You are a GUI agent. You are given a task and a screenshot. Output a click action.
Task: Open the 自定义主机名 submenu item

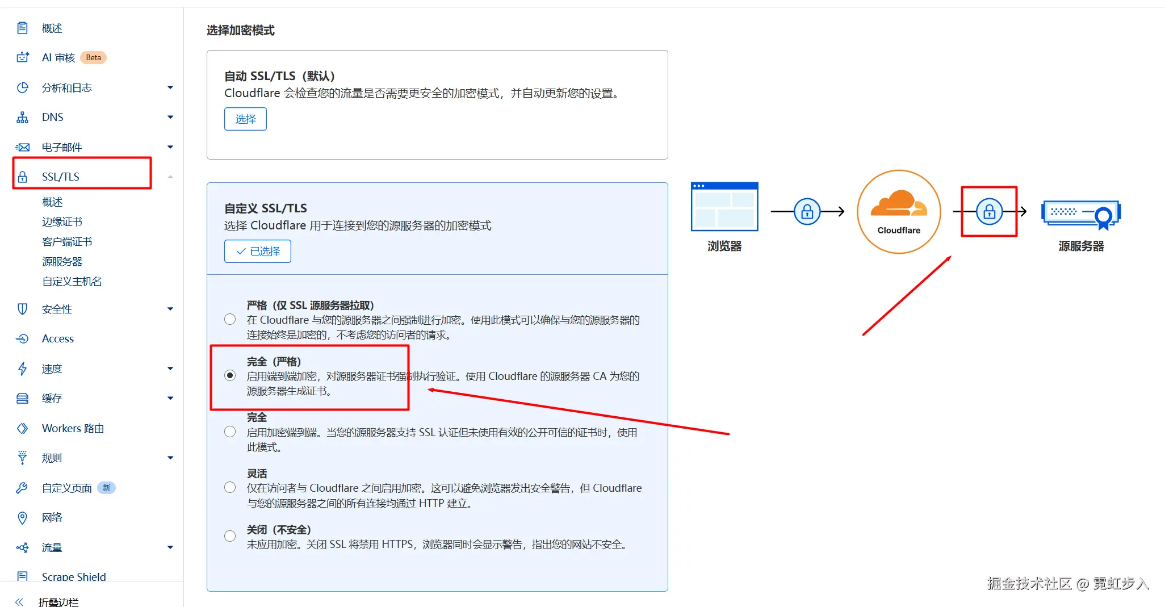[72, 282]
